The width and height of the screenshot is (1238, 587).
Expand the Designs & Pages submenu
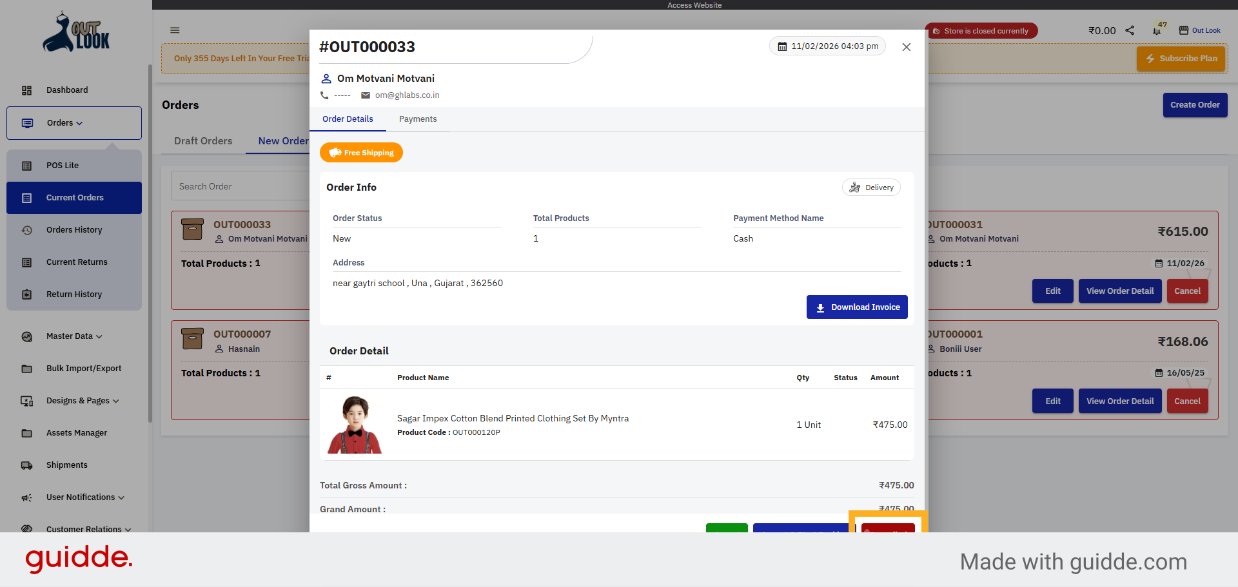pos(116,401)
